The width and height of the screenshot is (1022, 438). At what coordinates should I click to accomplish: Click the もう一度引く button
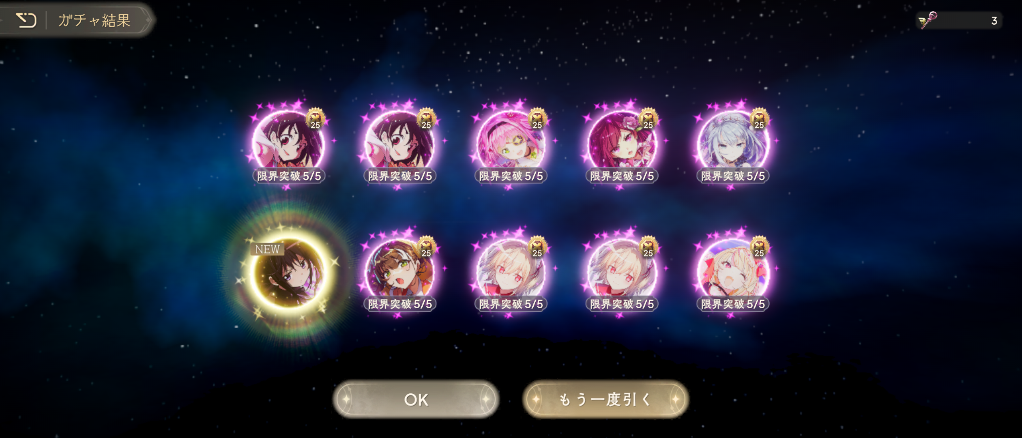(605, 399)
